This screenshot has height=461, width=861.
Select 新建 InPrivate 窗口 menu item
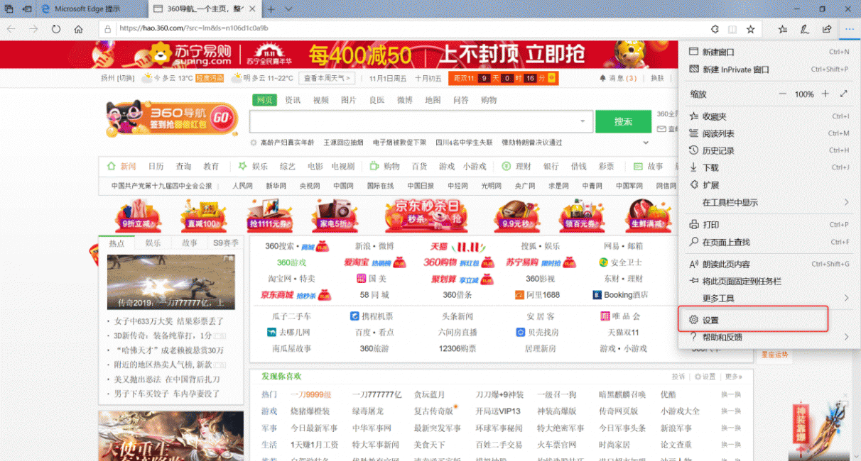(x=770, y=70)
